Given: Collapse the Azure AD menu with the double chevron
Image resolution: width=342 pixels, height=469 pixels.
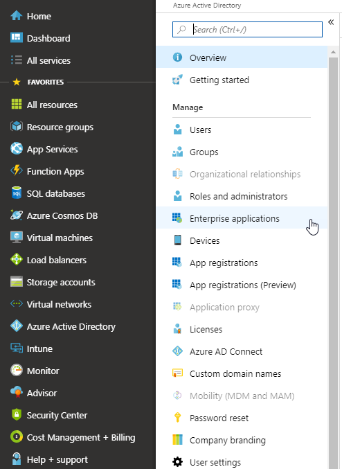Looking at the screenshot, I should coord(331,22).
